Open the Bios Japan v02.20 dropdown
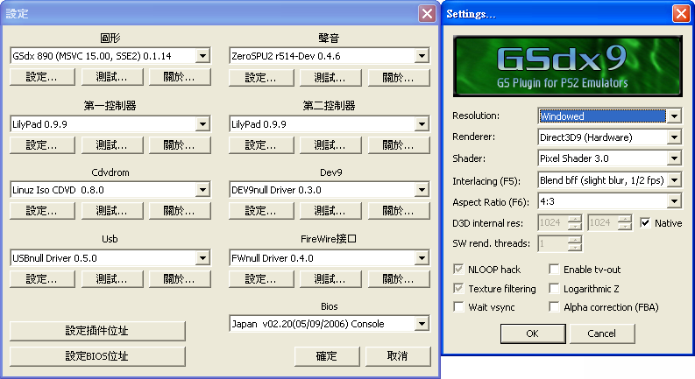Viewport: 695px width, 379px height. [330, 324]
